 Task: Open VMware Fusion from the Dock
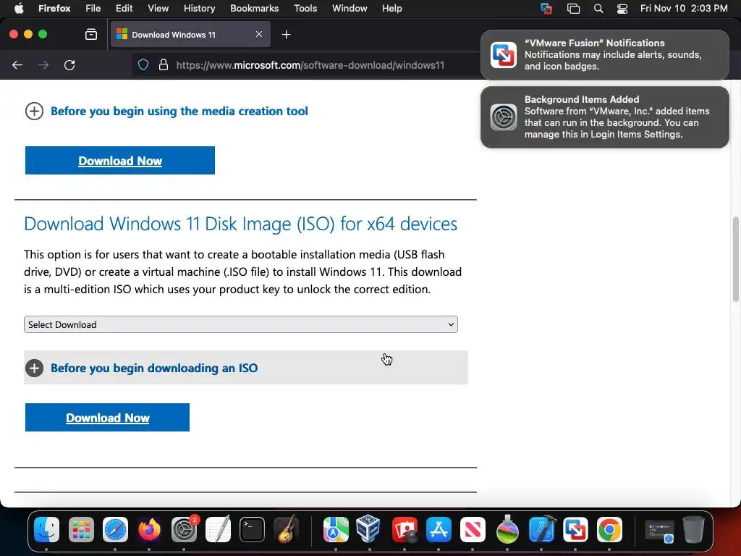[x=575, y=529]
